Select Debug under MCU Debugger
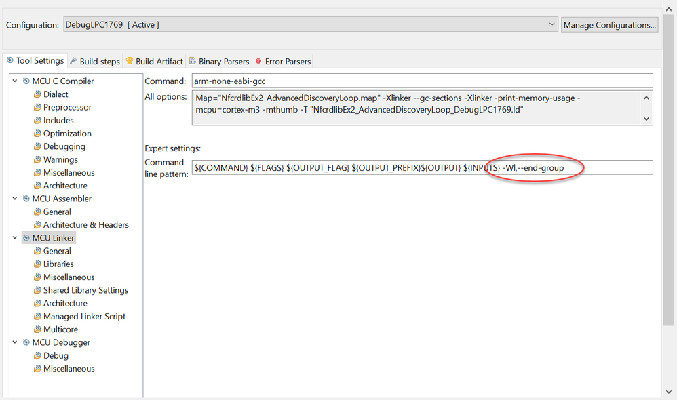 [x=56, y=355]
